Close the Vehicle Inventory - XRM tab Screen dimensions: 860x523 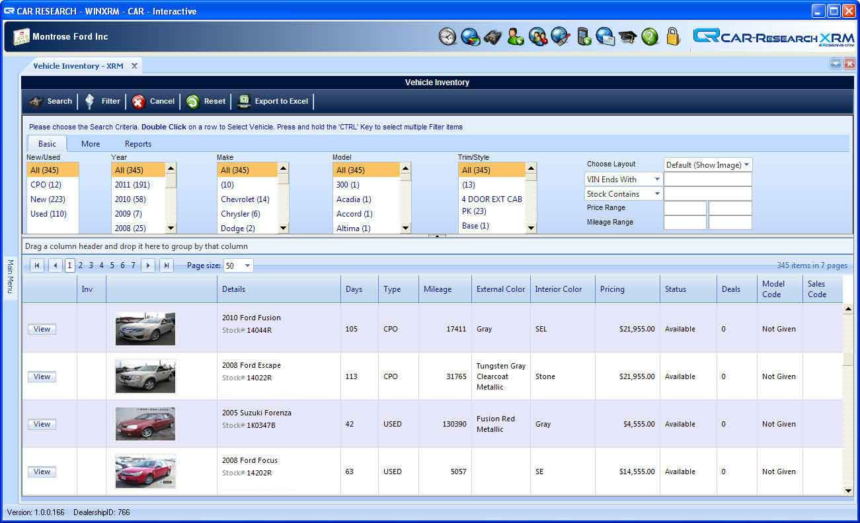tap(134, 66)
